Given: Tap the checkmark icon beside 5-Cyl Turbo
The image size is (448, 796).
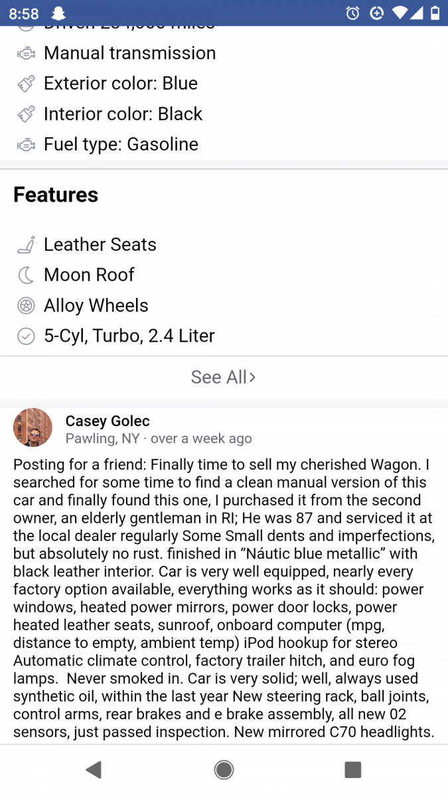Looking at the screenshot, I should pyautogui.click(x=26, y=336).
